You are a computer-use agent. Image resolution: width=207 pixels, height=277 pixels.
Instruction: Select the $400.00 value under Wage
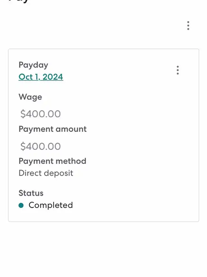click(40, 114)
